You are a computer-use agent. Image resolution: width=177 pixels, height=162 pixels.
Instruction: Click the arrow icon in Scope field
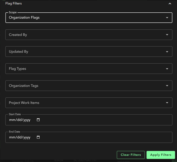[x=167, y=18]
